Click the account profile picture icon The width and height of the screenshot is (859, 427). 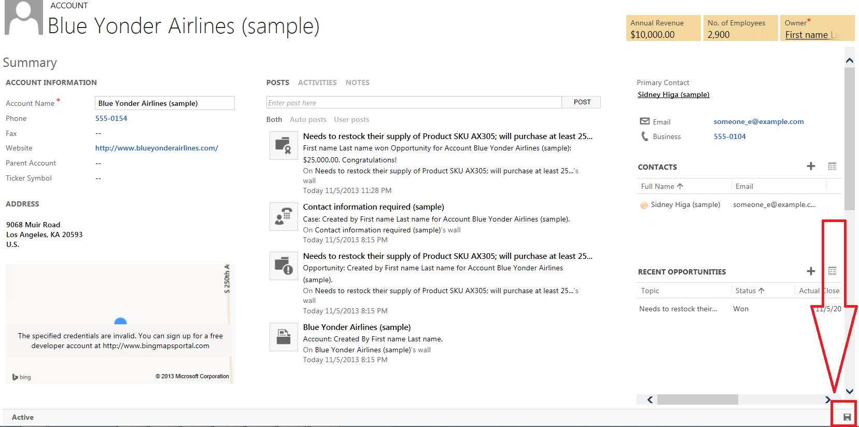tap(24, 18)
